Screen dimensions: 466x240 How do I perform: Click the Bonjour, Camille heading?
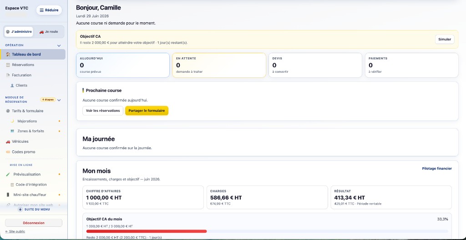[x=98, y=8]
